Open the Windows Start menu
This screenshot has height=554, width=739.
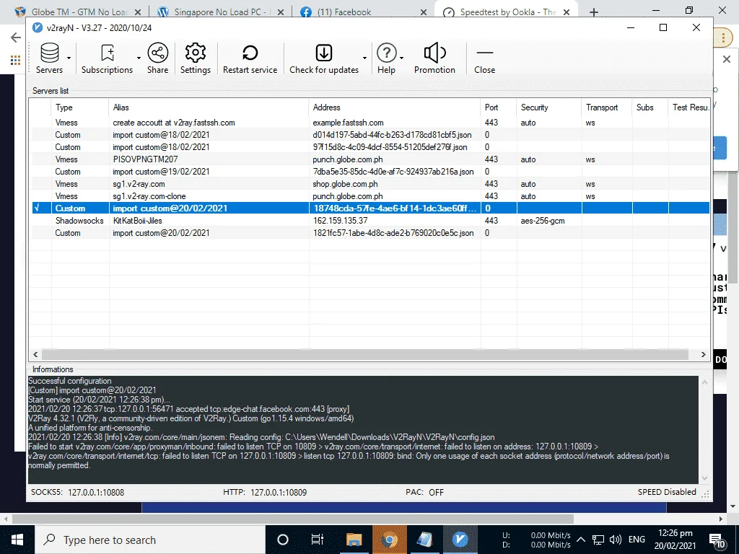(x=17, y=540)
